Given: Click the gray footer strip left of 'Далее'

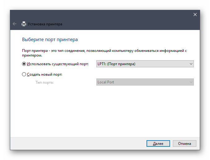Looking at the screenshot, I should (x=77, y=143).
